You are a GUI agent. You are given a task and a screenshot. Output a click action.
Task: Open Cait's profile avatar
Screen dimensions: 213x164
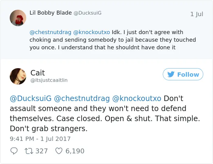coord(18,76)
